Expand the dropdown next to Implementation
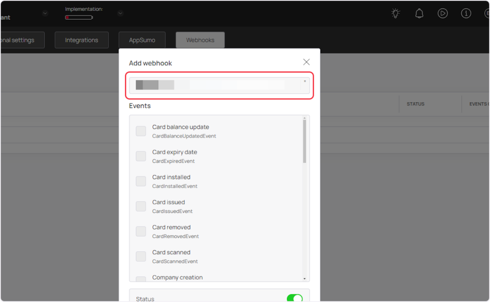This screenshot has width=490, height=302. pos(120,13)
